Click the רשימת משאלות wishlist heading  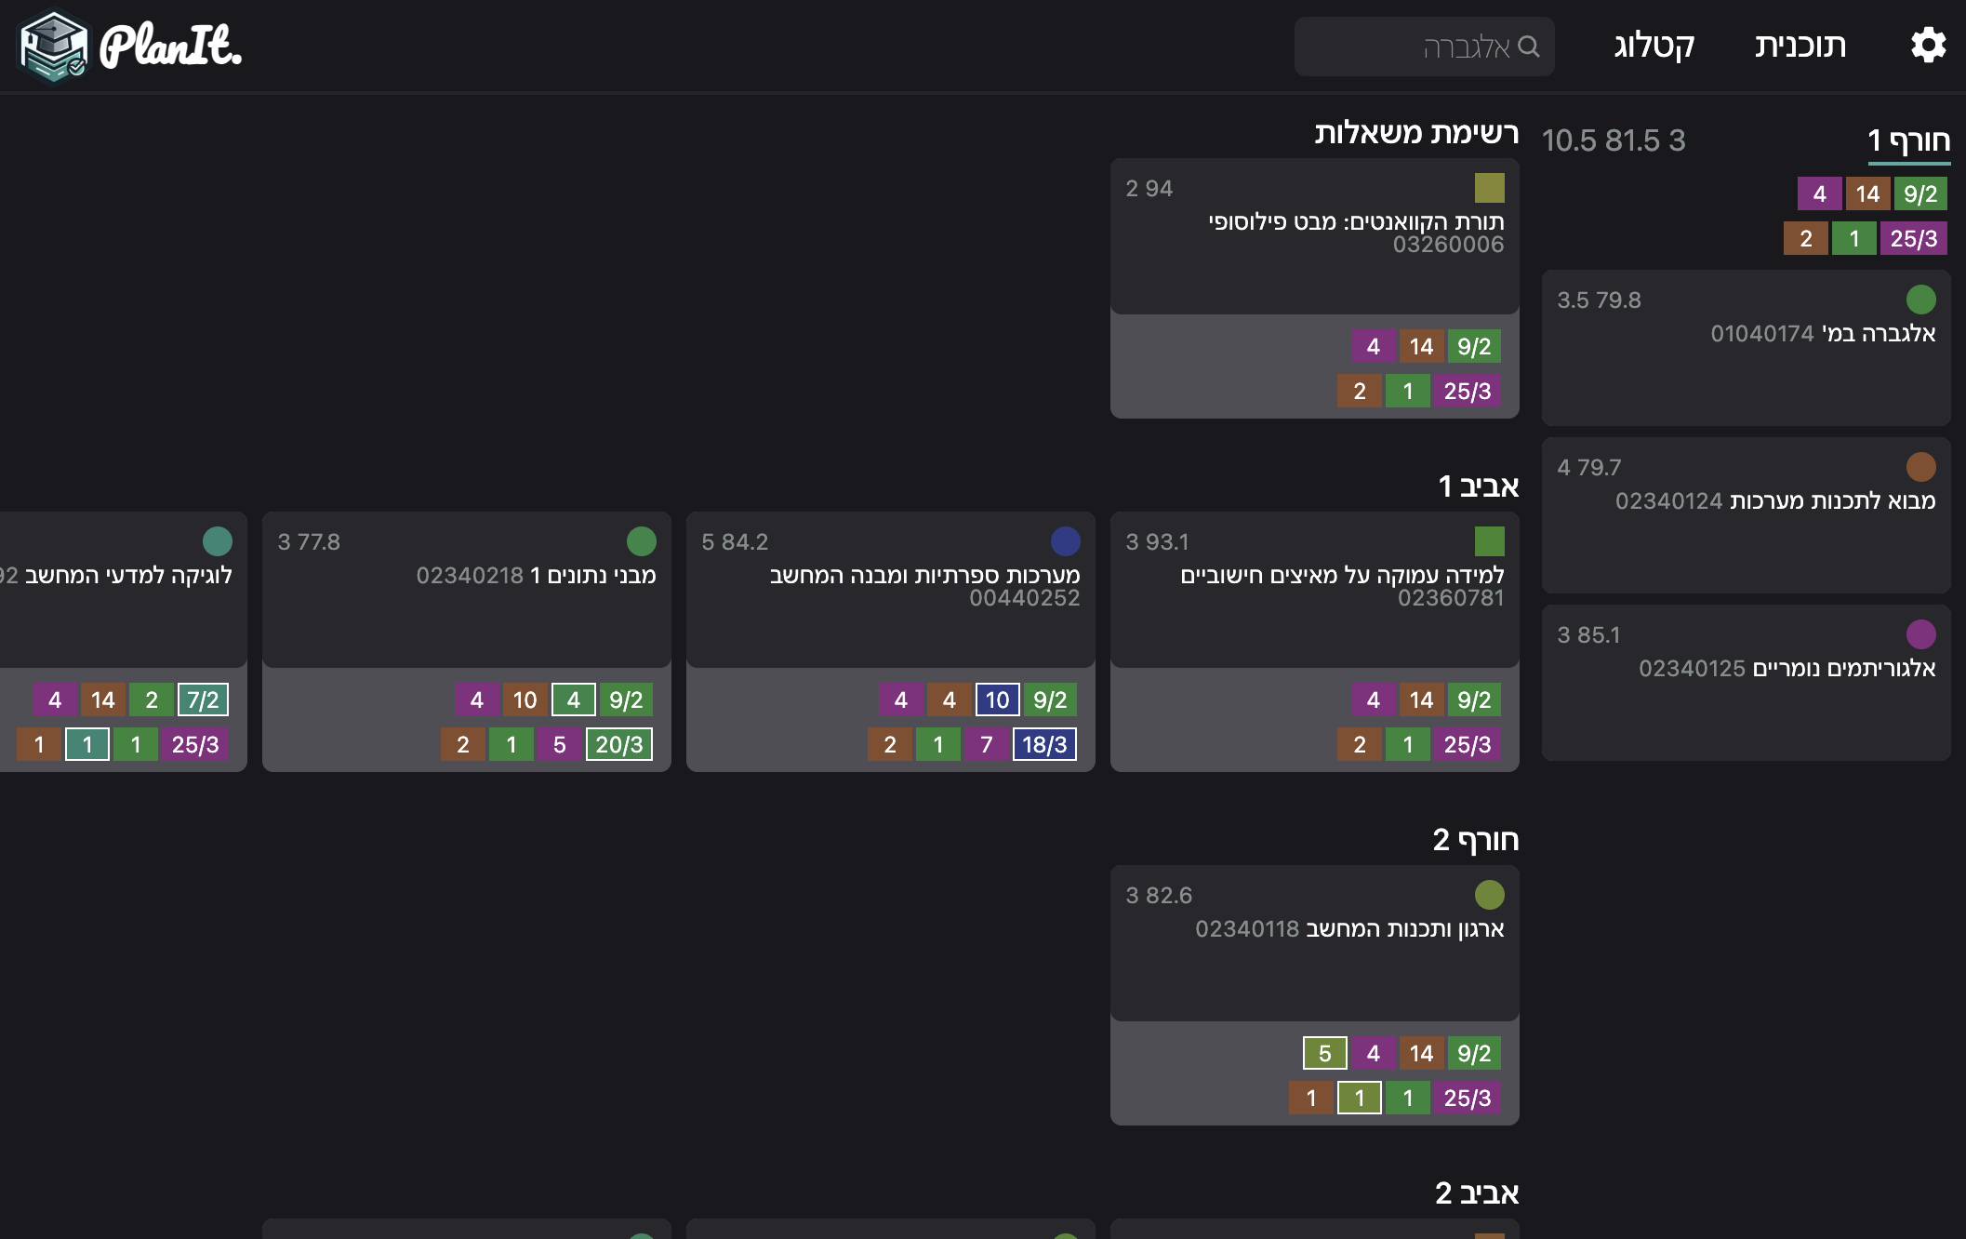1416,132
